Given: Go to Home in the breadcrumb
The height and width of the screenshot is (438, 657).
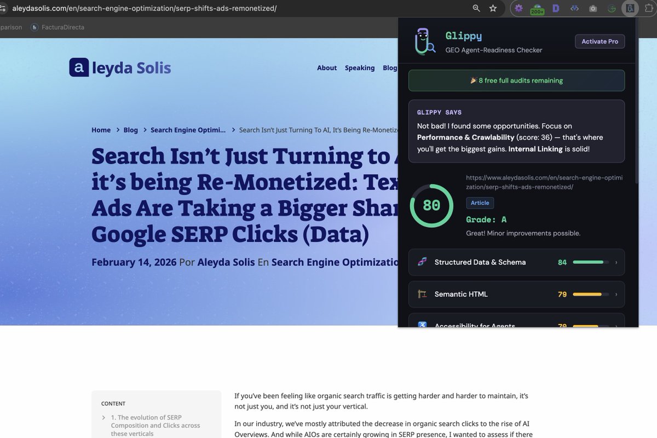Looking at the screenshot, I should click(101, 130).
